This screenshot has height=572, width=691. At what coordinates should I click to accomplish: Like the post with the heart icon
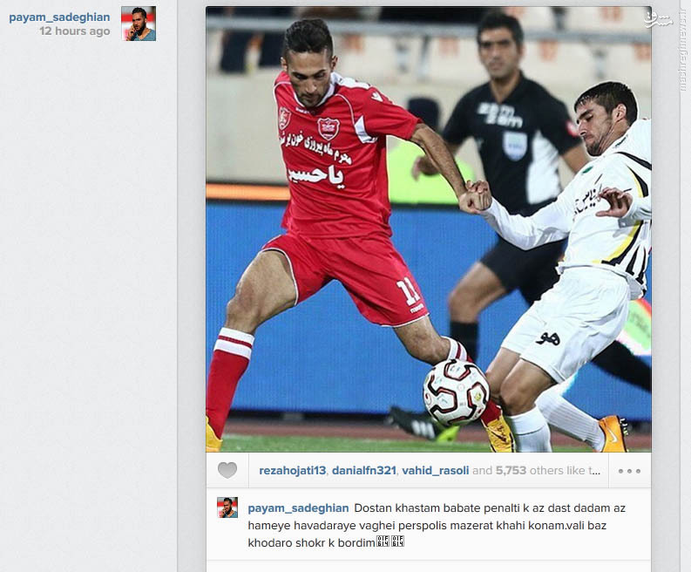227,470
